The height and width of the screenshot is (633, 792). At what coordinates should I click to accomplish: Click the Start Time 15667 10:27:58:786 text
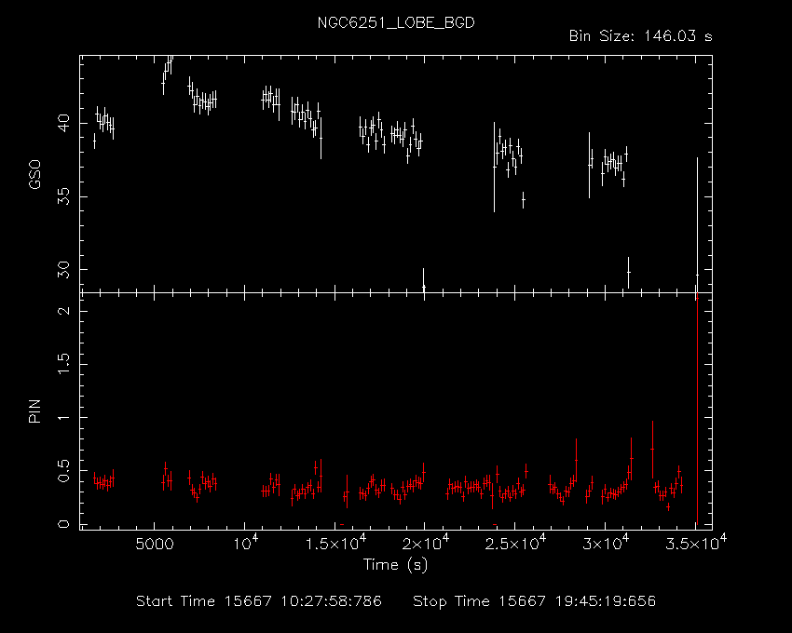pyautogui.click(x=259, y=601)
